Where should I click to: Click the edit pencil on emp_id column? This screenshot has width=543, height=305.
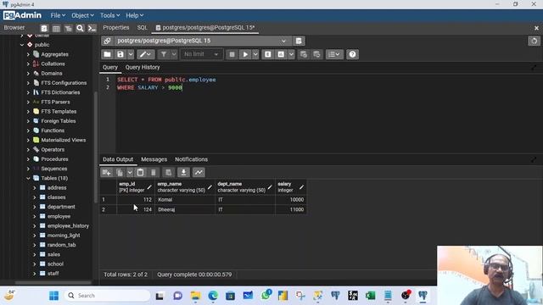149,187
